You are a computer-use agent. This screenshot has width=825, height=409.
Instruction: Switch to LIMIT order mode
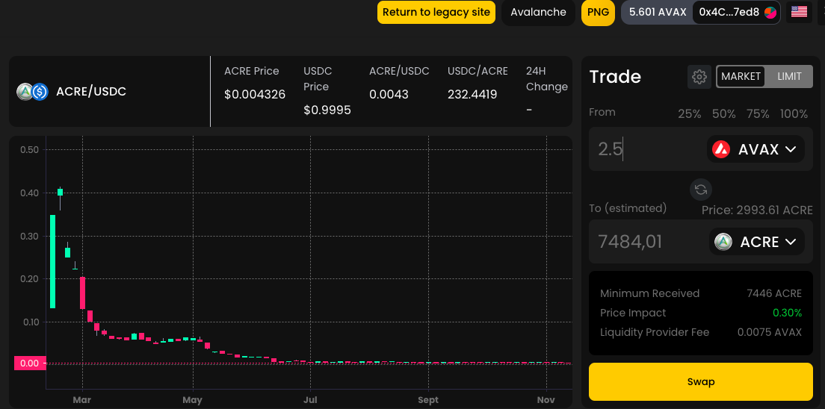[x=789, y=77]
